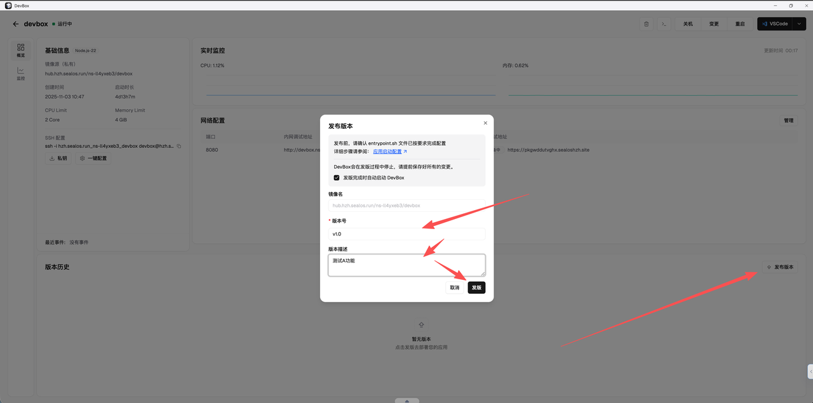Click the 运行中 status indicator
813x403 pixels.
62,24
